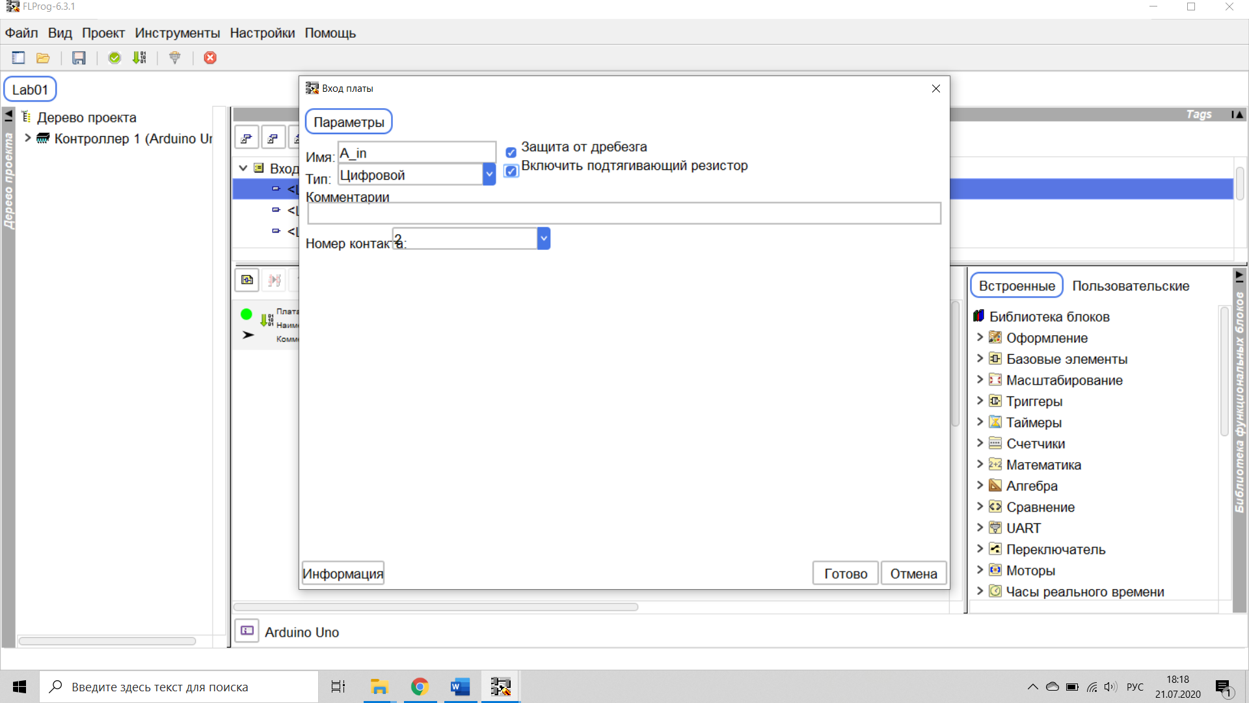Open the Инструменты menu
Screen dimensions: 1249x703
tap(177, 33)
